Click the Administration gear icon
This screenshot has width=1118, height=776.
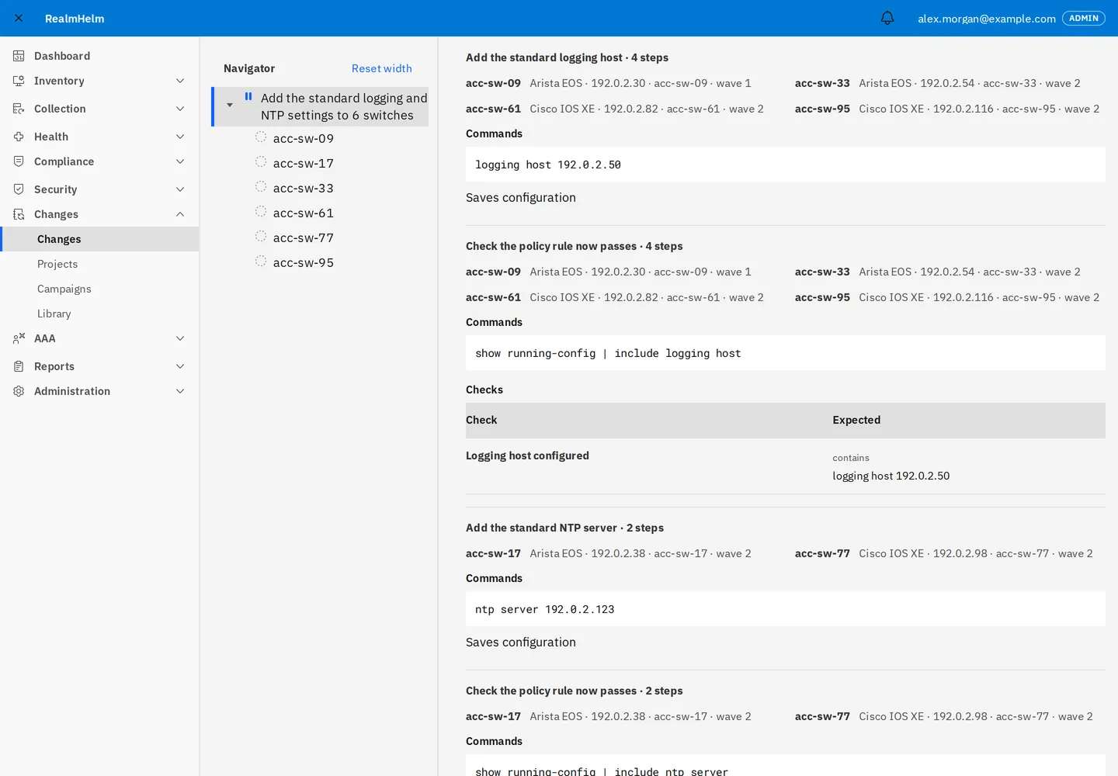click(19, 391)
